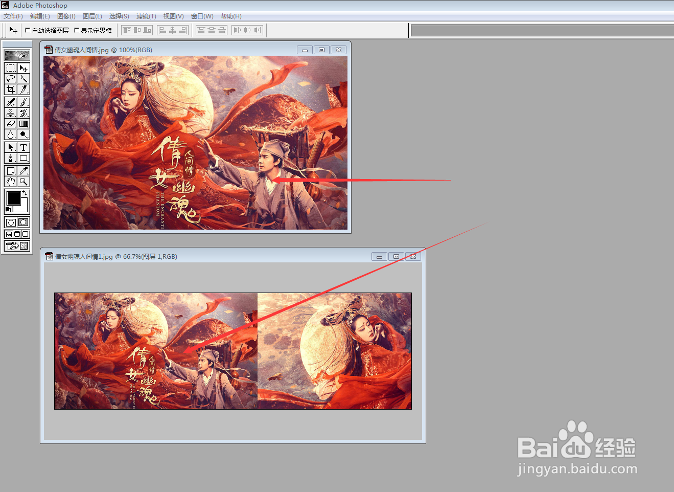674x492 pixels.
Task: Select the History Brush tool
Action: [24, 113]
